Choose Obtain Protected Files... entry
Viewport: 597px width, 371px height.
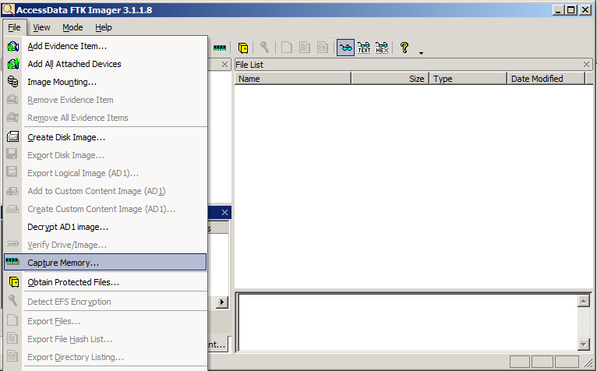pyautogui.click(x=105, y=282)
